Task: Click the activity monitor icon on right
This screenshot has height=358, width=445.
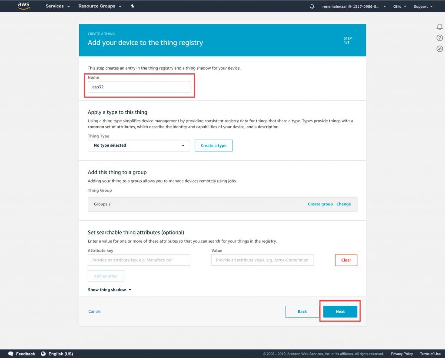Action: tap(439, 49)
